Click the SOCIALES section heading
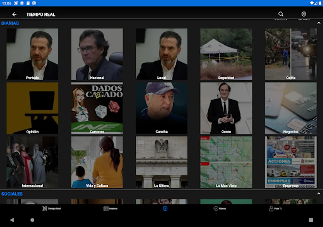 point(12,194)
